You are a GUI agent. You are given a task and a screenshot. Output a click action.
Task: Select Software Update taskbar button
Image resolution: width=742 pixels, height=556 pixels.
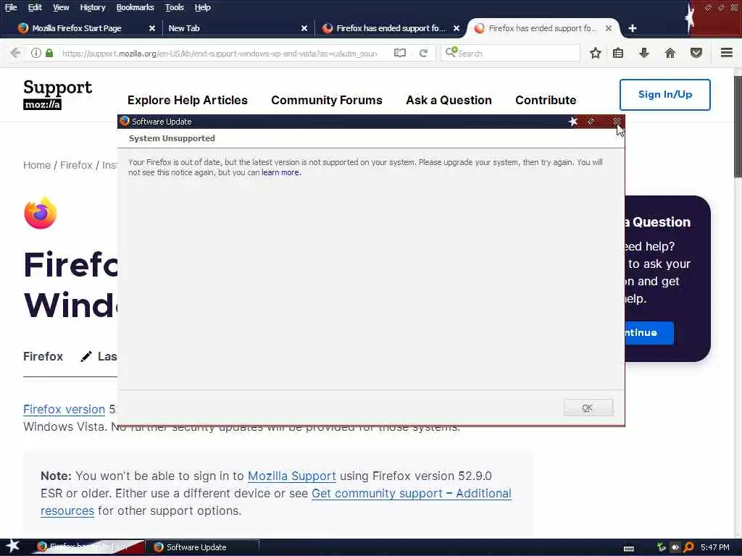pyautogui.click(x=201, y=547)
